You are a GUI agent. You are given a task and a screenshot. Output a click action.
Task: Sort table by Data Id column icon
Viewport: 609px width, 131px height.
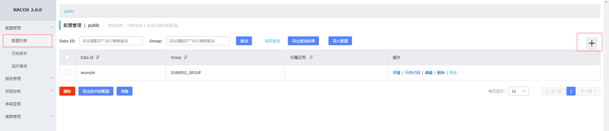pos(98,57)
